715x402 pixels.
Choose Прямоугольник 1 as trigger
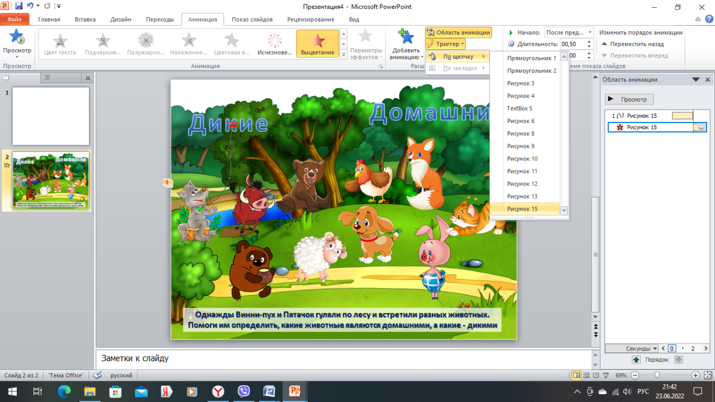(x=524, y=58)
